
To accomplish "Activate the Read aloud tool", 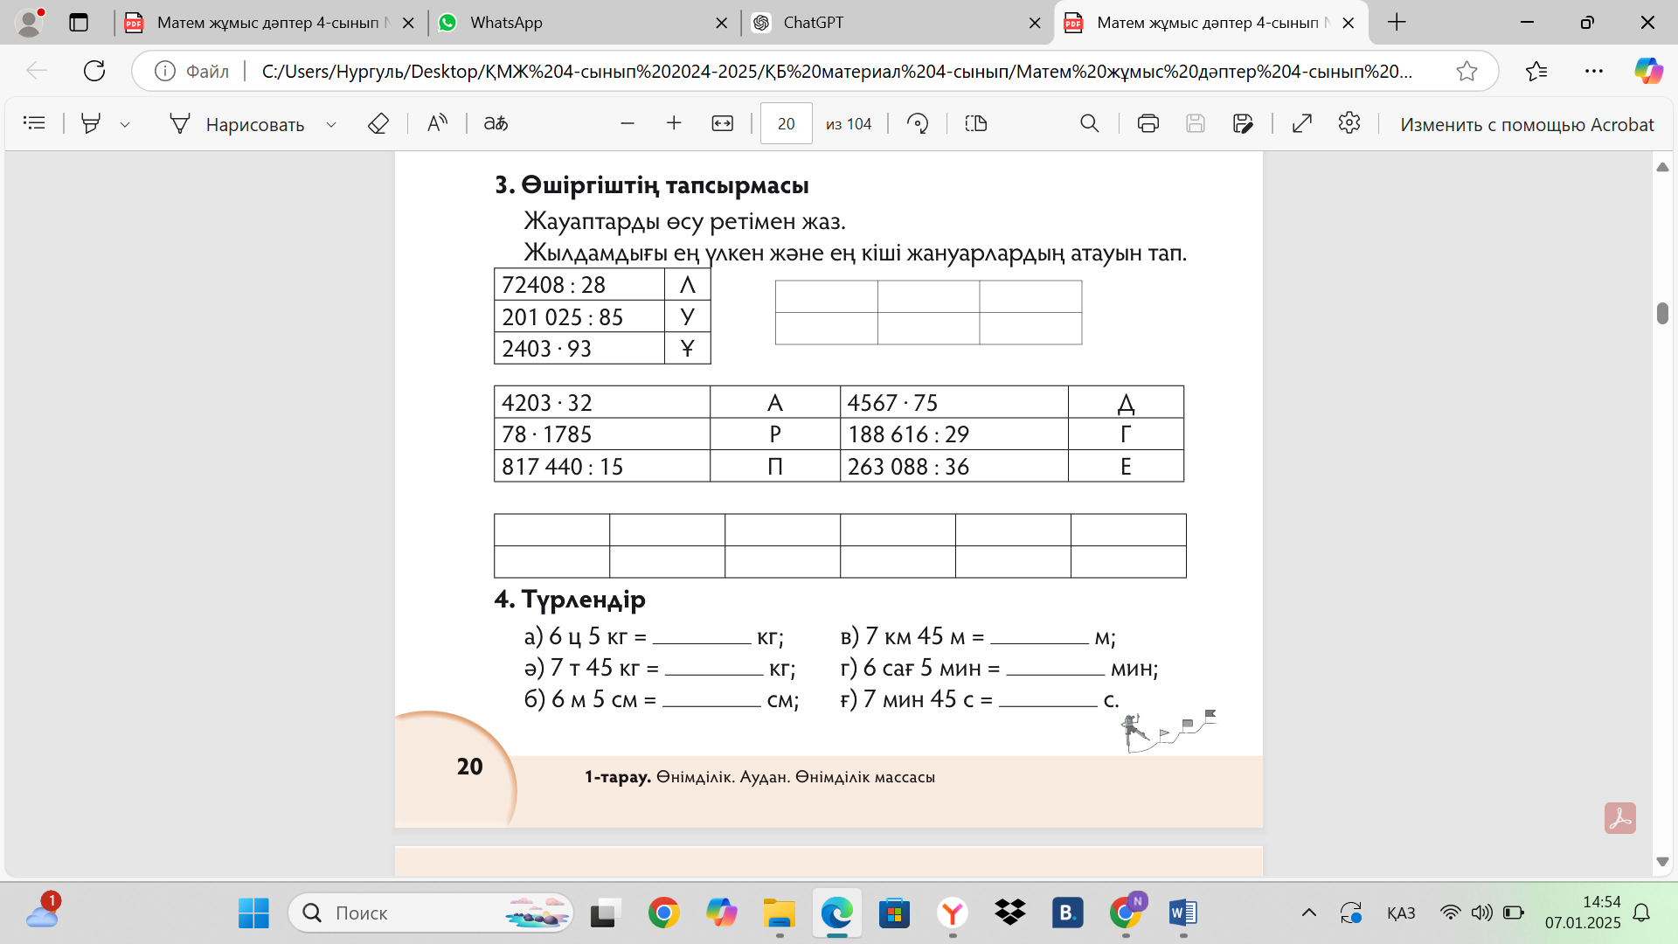I will [437, 123].
